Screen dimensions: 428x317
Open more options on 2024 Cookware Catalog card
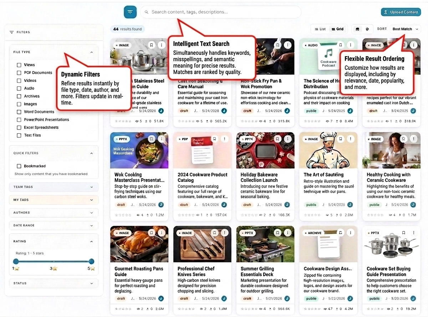coord(225,139)
